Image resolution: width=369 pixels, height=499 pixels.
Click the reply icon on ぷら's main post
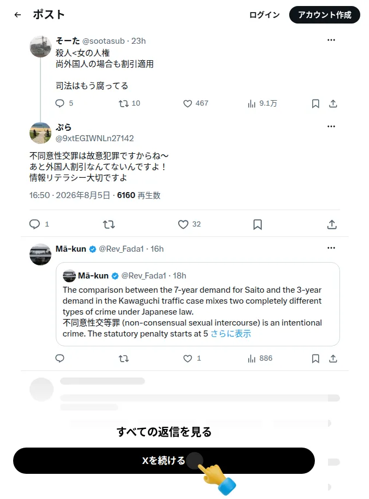pyautogui.click(x=34, y=224)
